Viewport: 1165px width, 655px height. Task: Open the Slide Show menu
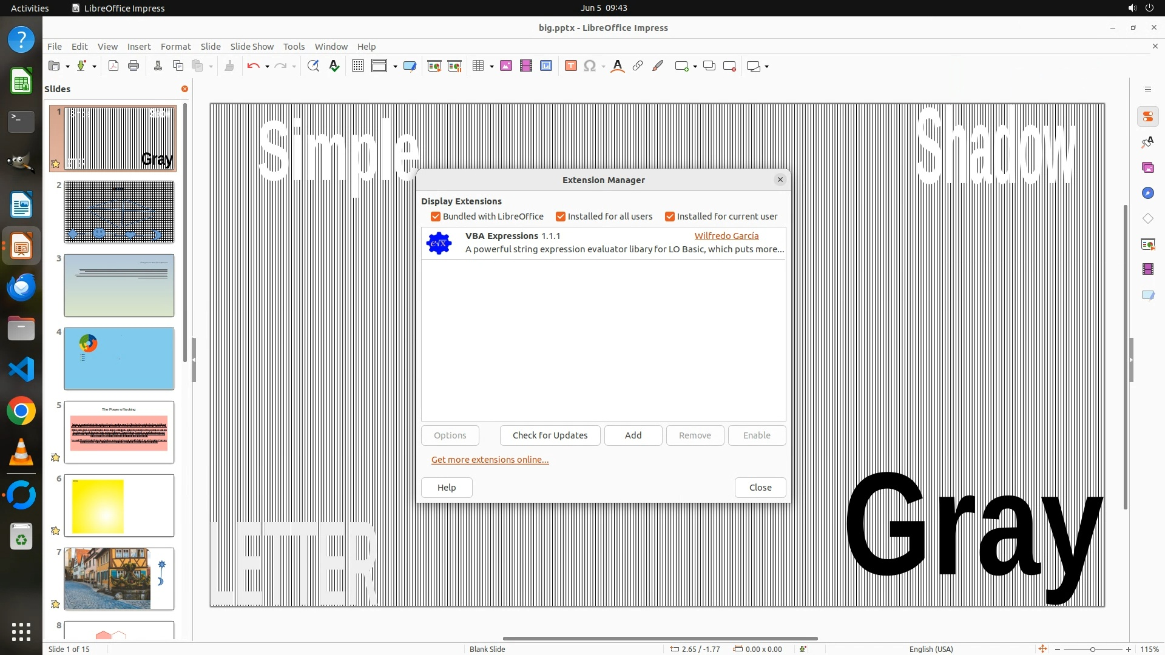pos(251,46)
